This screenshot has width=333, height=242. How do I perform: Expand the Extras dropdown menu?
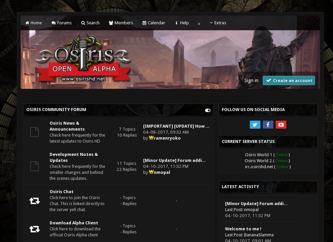coord(218,23)
